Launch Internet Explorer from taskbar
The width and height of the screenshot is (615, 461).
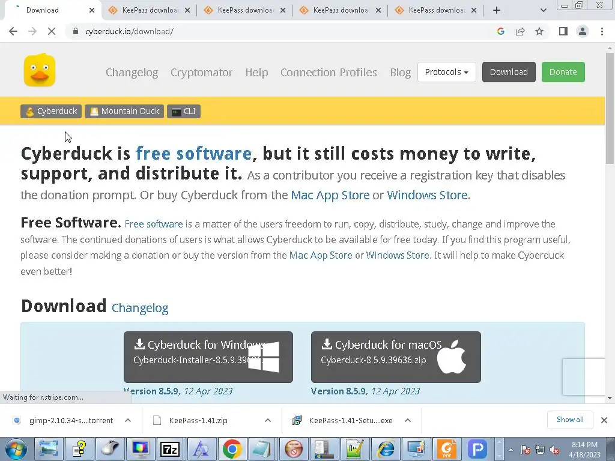click(x=386, y=449)
